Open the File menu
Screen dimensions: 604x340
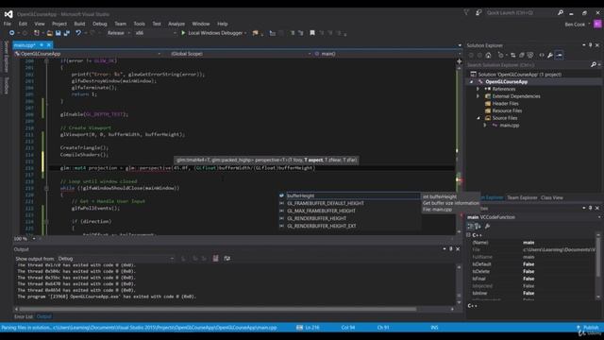click(x=8, y=24)
